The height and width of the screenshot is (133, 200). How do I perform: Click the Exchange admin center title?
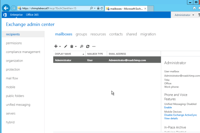click(x=30, y=24)
